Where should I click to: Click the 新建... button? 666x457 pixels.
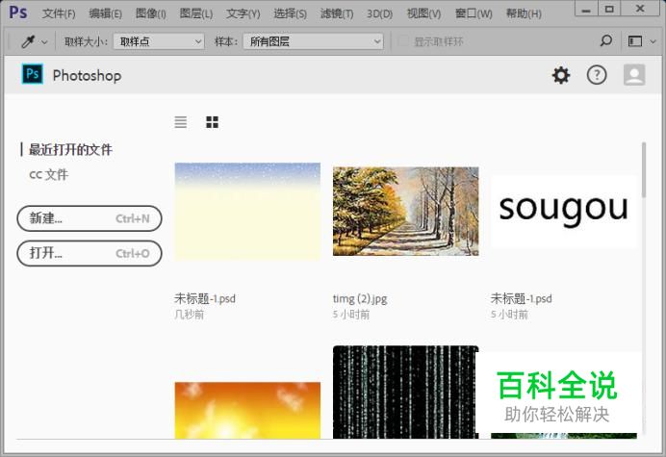pyautogui.click(x=90, y=218)
